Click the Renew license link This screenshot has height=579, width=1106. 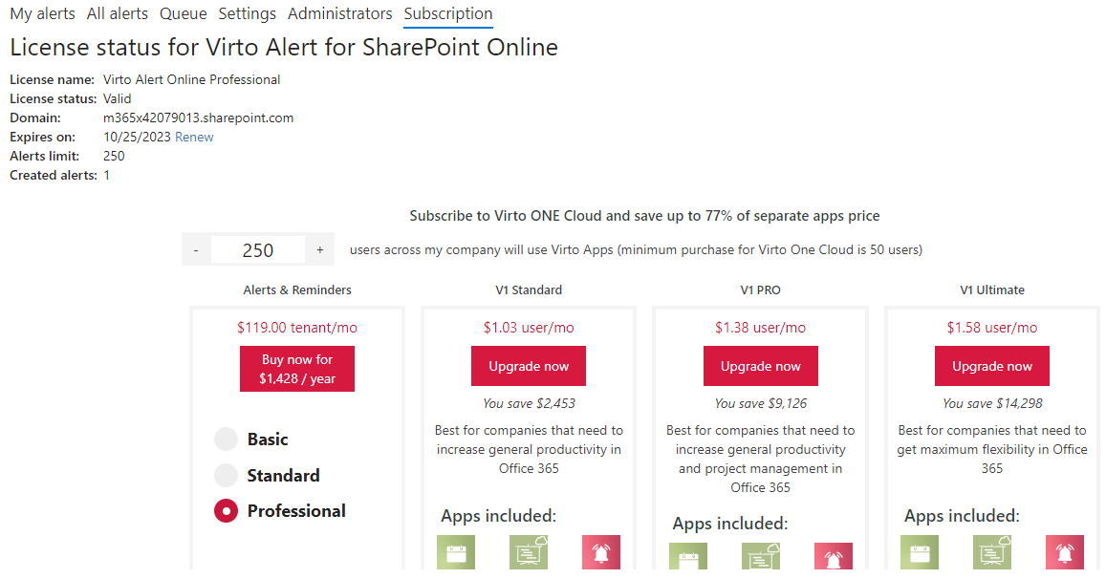[194, 137]
